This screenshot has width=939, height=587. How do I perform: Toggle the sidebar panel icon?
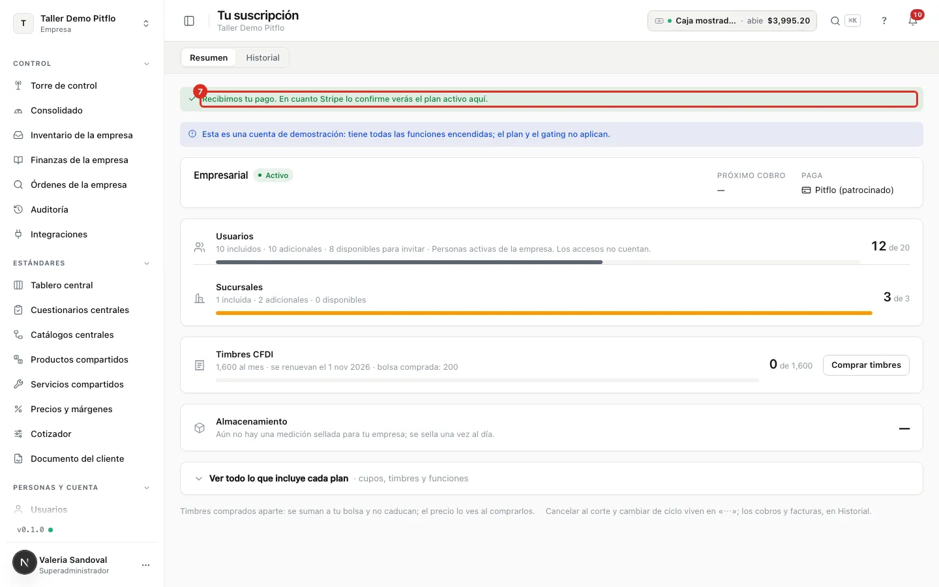tap(189, 21)
